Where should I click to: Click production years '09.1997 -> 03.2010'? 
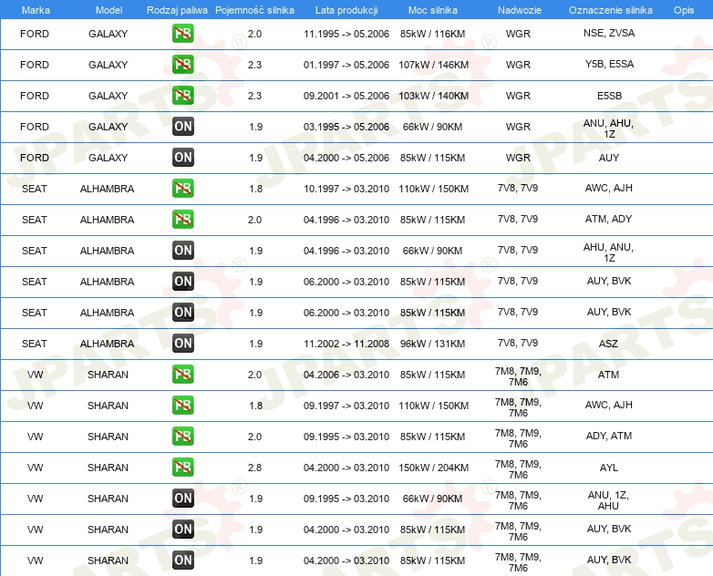(x=346, y=406)
